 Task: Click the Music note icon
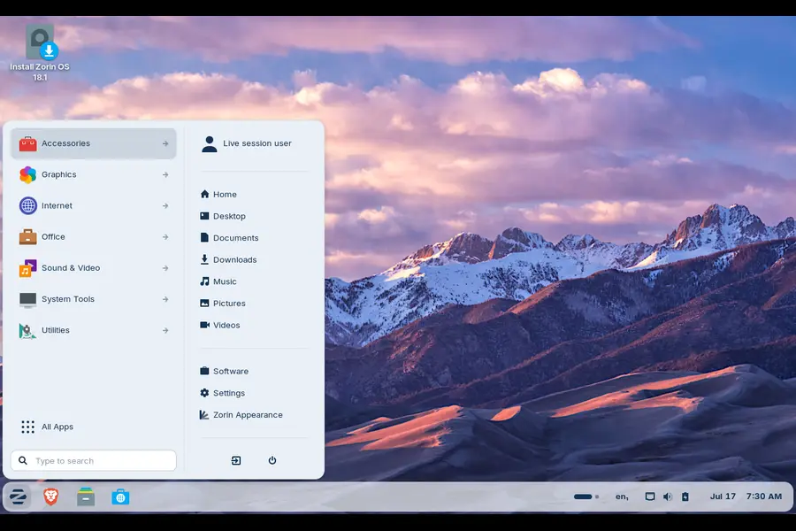(204, 281)
